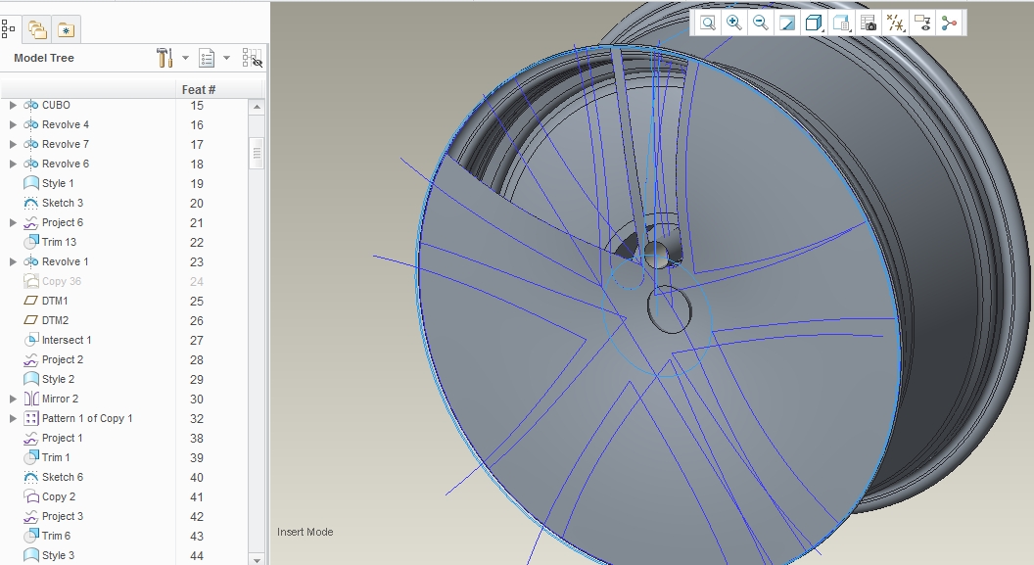Select the Style 3 feature icon
This screenshot has width=1034, height=565.
(x=31, y=555)
